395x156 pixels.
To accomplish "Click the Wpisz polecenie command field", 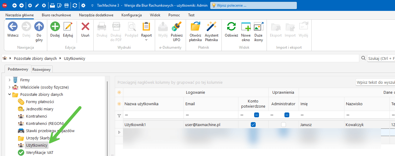I will pos(253,5).
